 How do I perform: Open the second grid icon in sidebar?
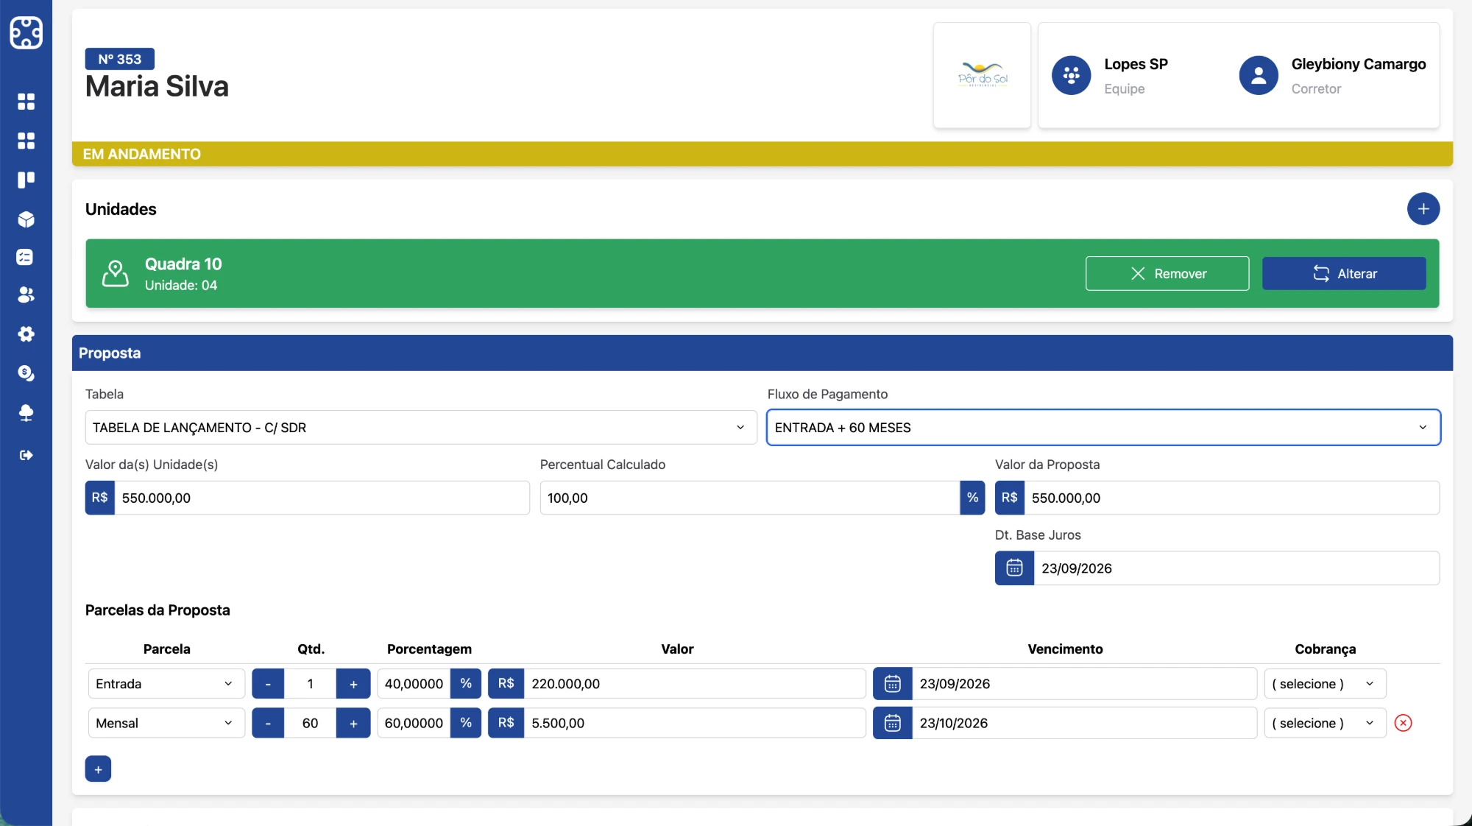pyautogui.click(x=26, y=141)
